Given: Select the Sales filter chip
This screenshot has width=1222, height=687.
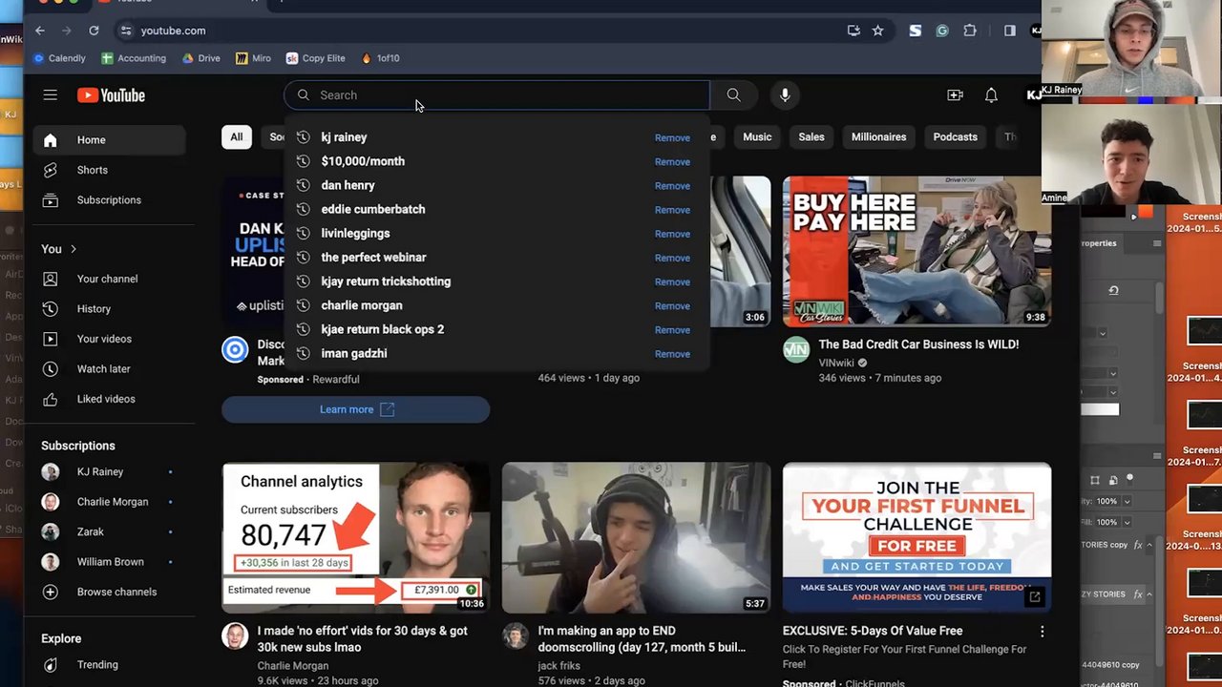Looking at the screenshot, I should [811, 136].
